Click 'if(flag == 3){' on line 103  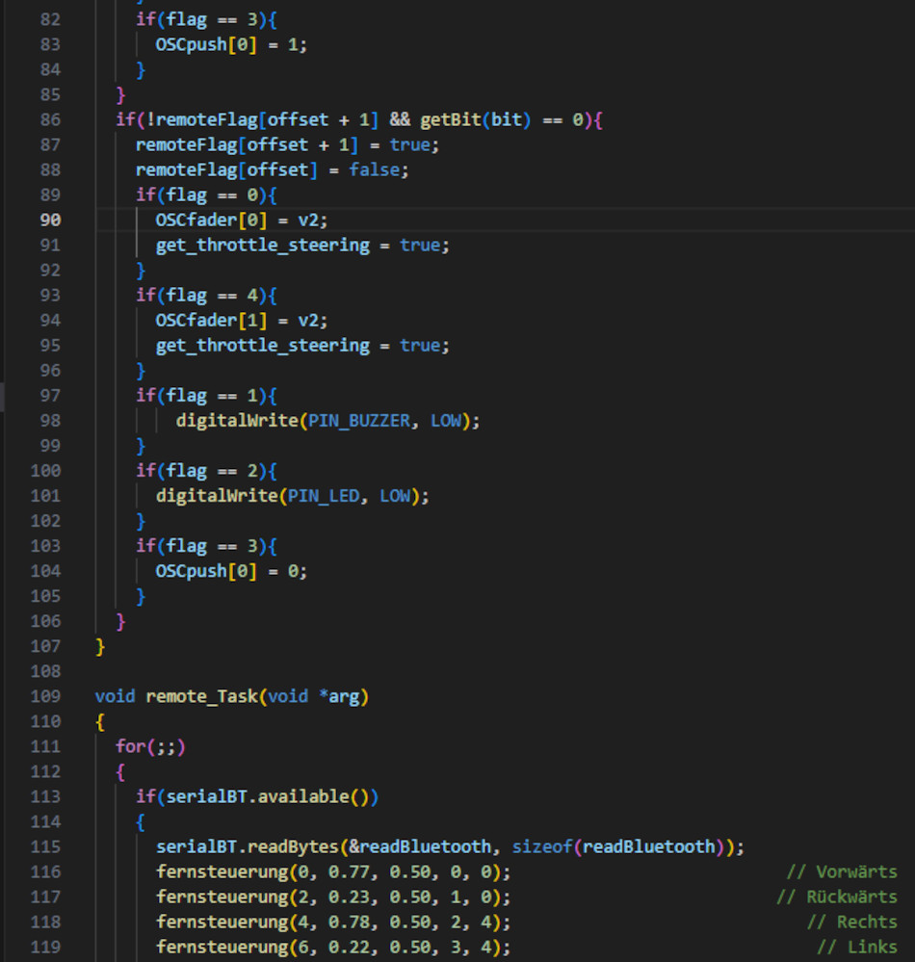point(206,546)
